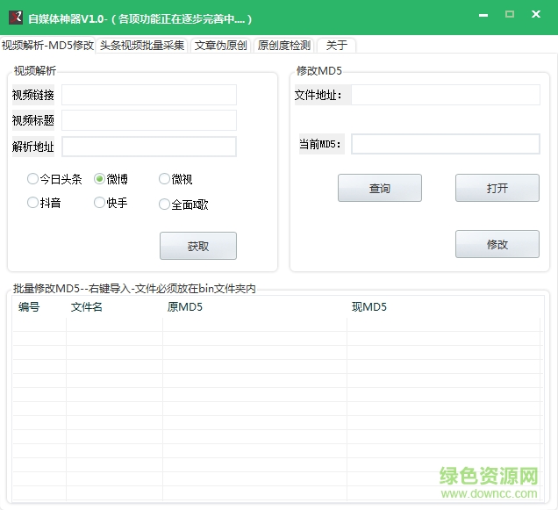
Task: Click the 查询 button
Action: click(379, 188)
